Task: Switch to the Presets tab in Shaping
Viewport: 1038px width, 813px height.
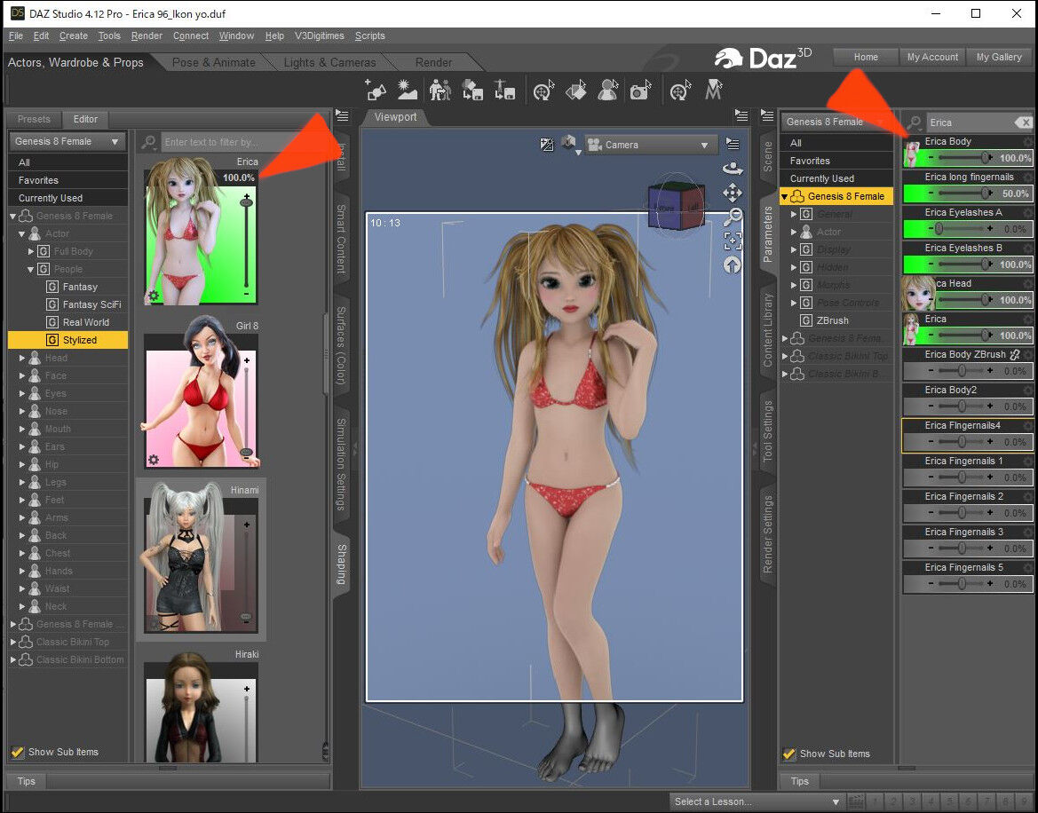Action: 34,119
